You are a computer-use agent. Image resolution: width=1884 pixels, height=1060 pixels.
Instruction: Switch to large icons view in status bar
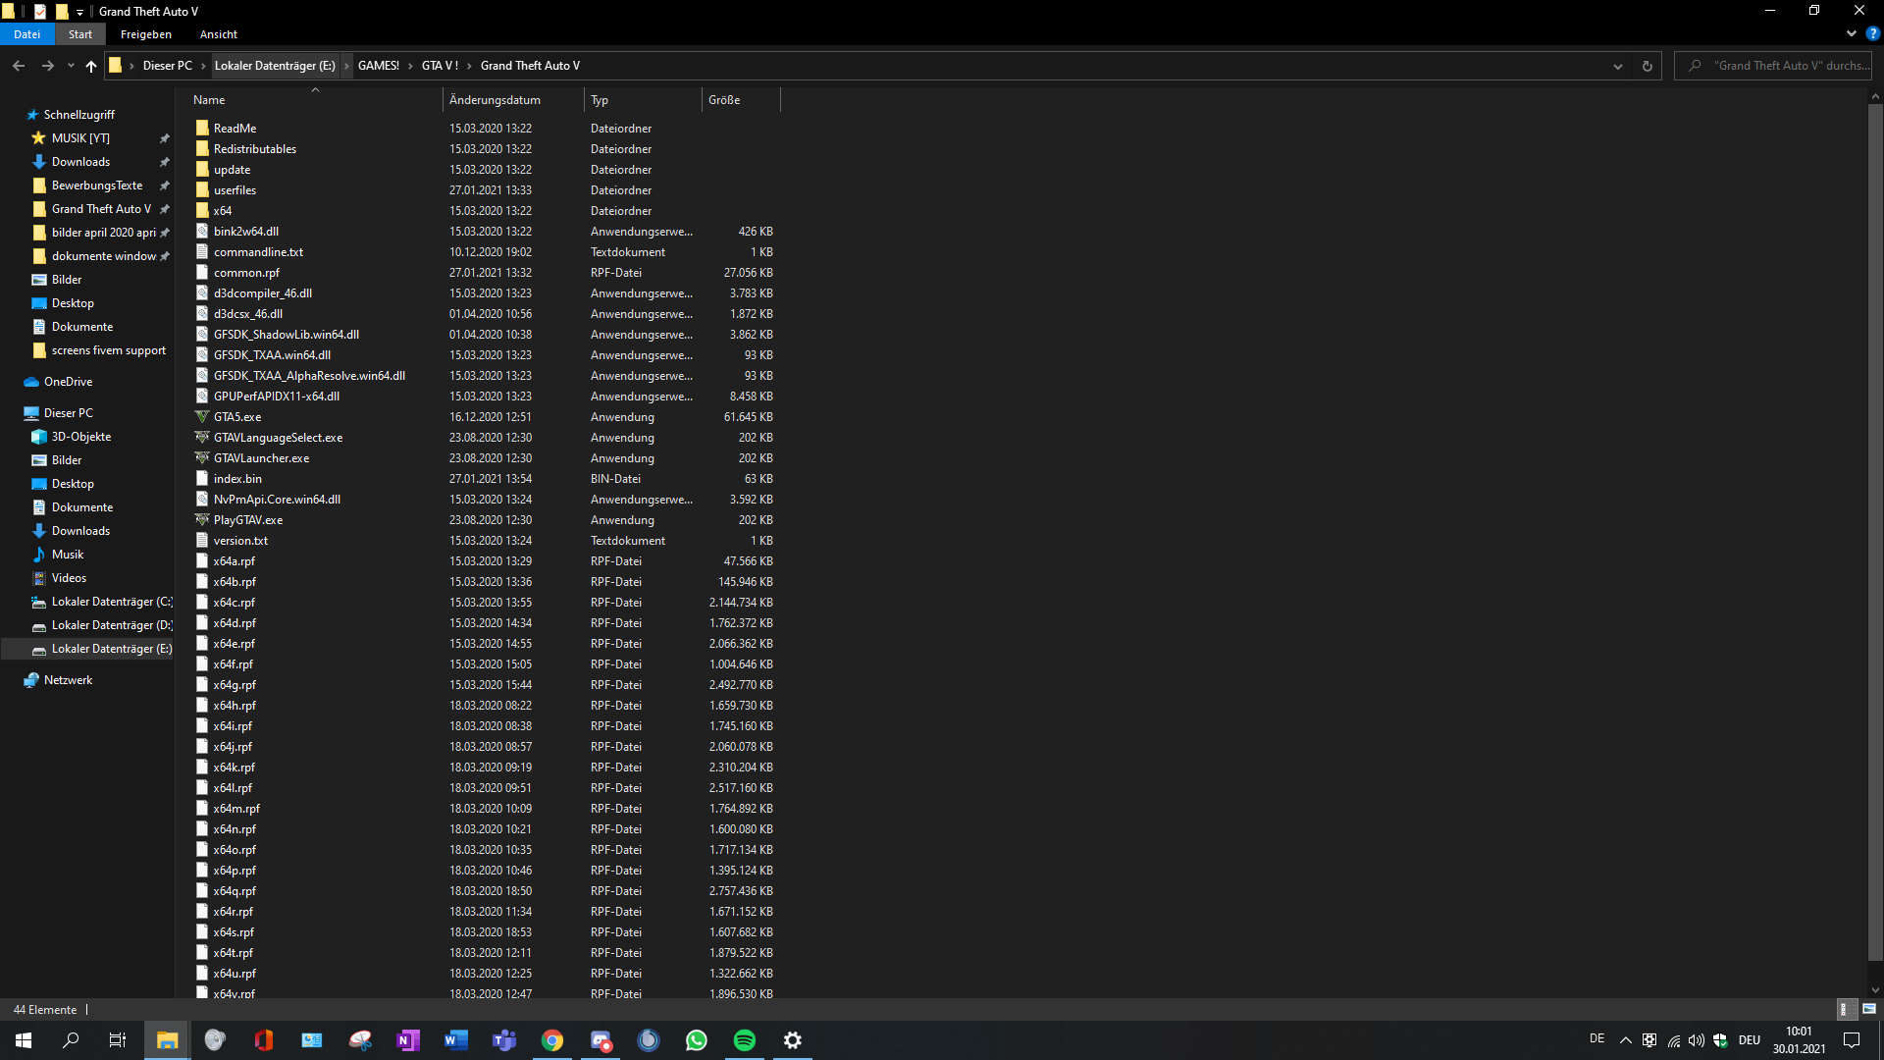point(1869,1009)
